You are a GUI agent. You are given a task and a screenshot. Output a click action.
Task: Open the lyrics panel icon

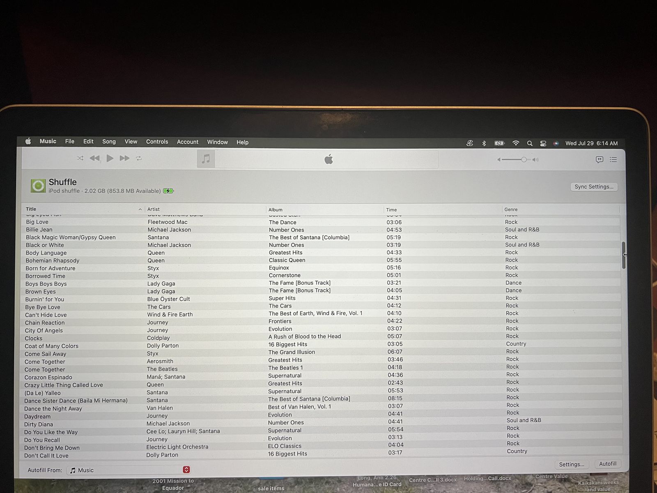(x=600, y=159)
